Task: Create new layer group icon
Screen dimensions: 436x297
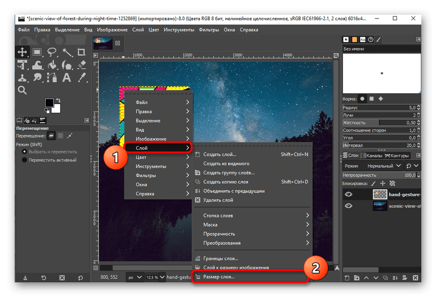Action: pos(357,278)
